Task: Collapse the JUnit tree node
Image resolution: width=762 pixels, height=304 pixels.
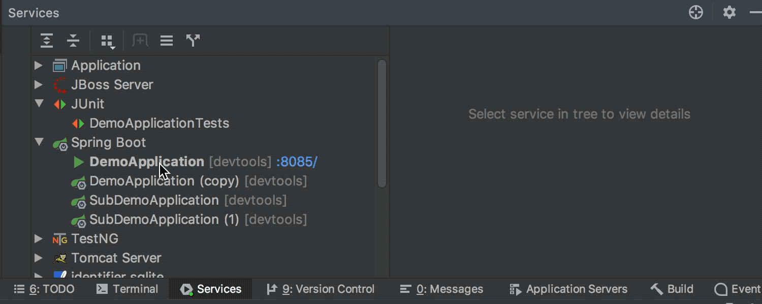Action: click(39, 103)
